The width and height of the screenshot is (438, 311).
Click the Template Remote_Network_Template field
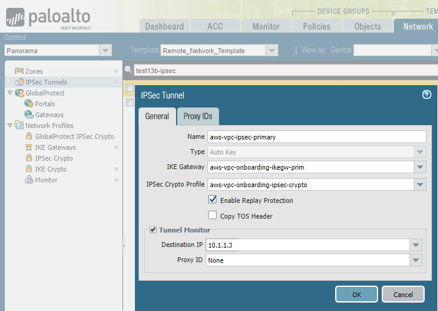(213, 51)
